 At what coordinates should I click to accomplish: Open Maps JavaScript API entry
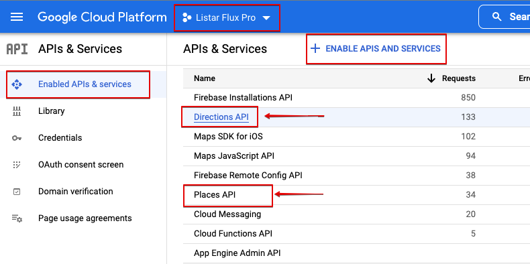(234, 156)
